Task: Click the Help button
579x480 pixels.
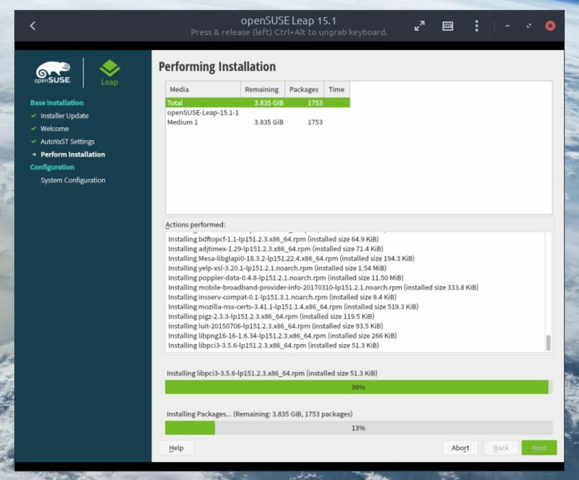Action: (x=176, y=447)
